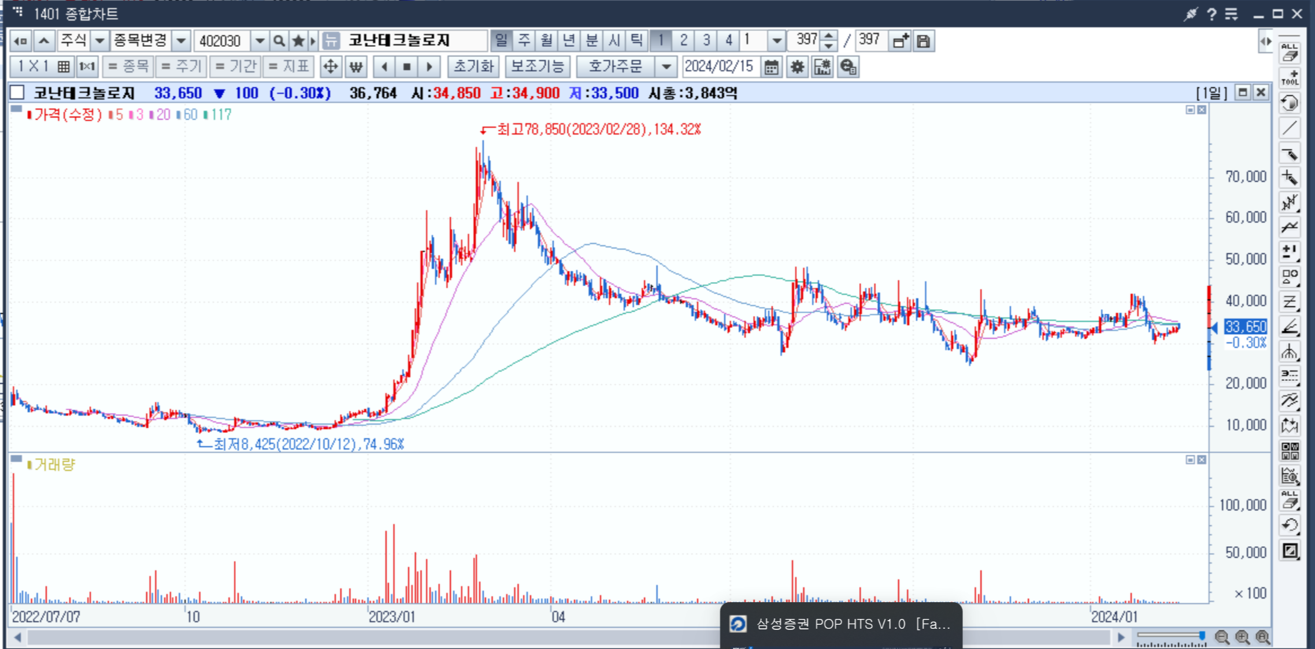Toggle the 종목 sync button
This screenshot has width=1315, height=649.
128,67
